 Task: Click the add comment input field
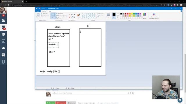93,93
